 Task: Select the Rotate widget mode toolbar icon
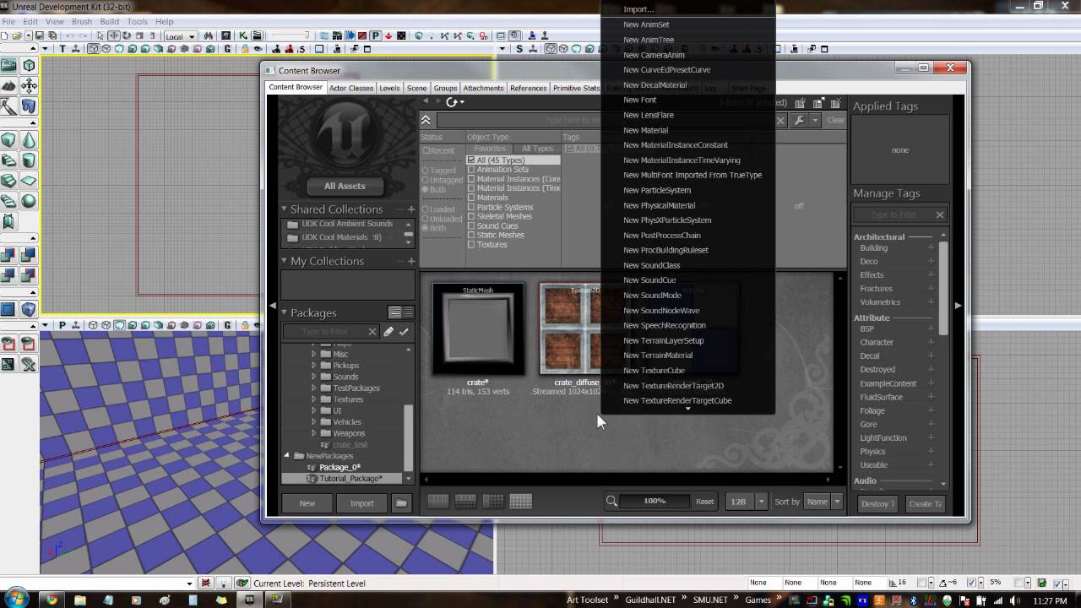coord(126,36)
